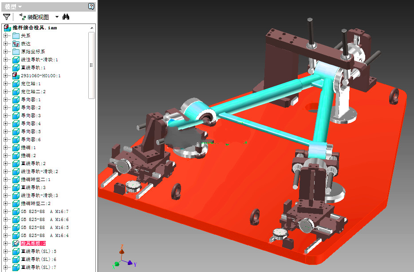414x272 pixels.
Task: Click the 表达 representations icon
Action: coord(16,43)
